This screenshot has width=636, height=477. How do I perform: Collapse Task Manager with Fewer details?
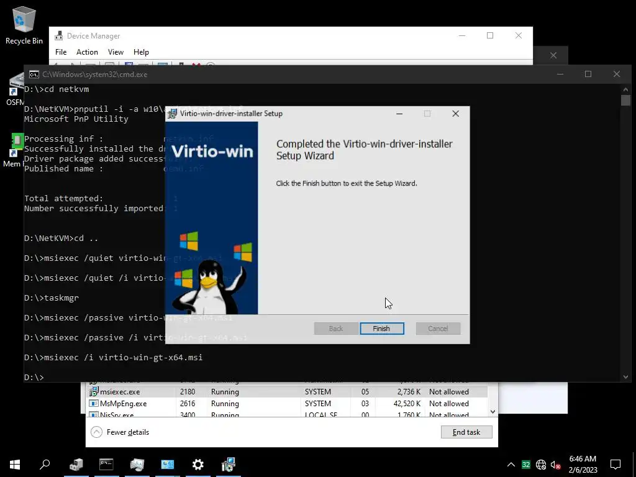coord(120,432)
